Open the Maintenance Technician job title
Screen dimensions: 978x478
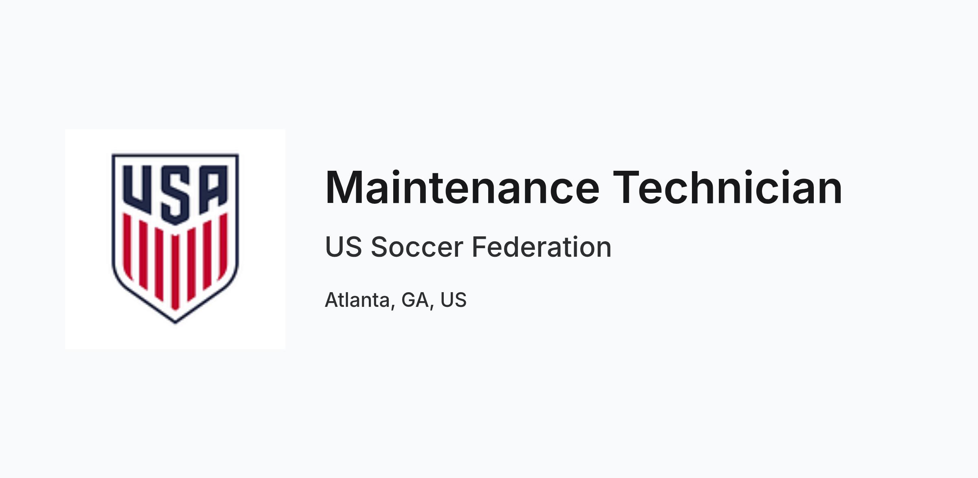[x=584, y=187]
